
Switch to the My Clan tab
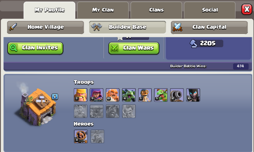click(103, 10)
